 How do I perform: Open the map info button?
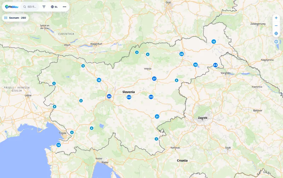[276, 42]
